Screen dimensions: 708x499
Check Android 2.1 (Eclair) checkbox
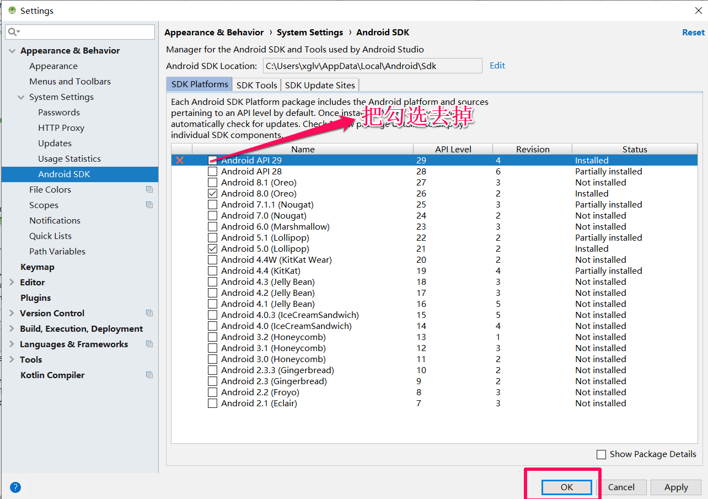click(x=212, y=404)
